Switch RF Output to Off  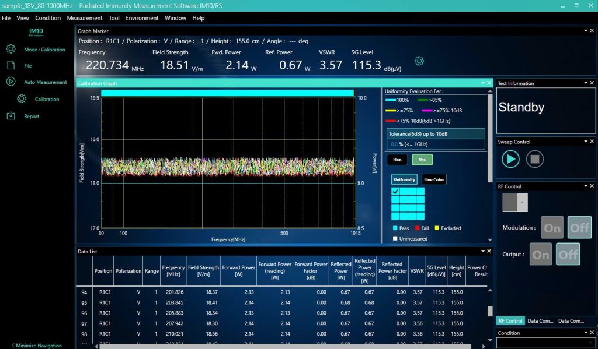[x=568, y=255]
